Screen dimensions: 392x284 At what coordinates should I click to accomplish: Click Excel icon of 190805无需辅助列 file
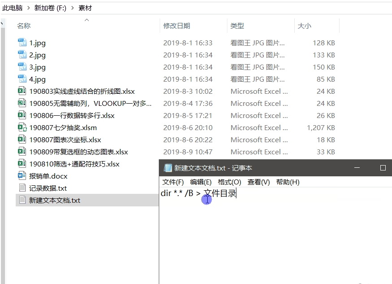click(22, 103)
